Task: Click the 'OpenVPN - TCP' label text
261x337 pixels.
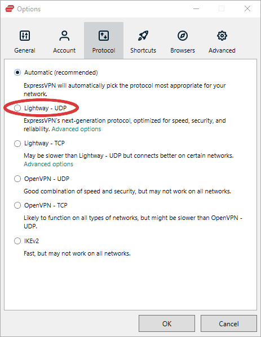Action: pyautogui.click(x=46, y=205)
